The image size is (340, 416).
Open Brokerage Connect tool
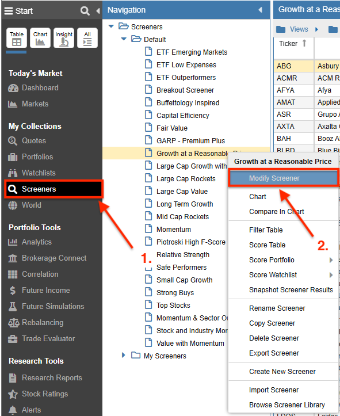pyautogui.click(x=47, y=258)
